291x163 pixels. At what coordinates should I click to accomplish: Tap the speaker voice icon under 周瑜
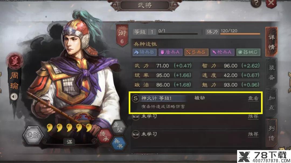(14, 97)
